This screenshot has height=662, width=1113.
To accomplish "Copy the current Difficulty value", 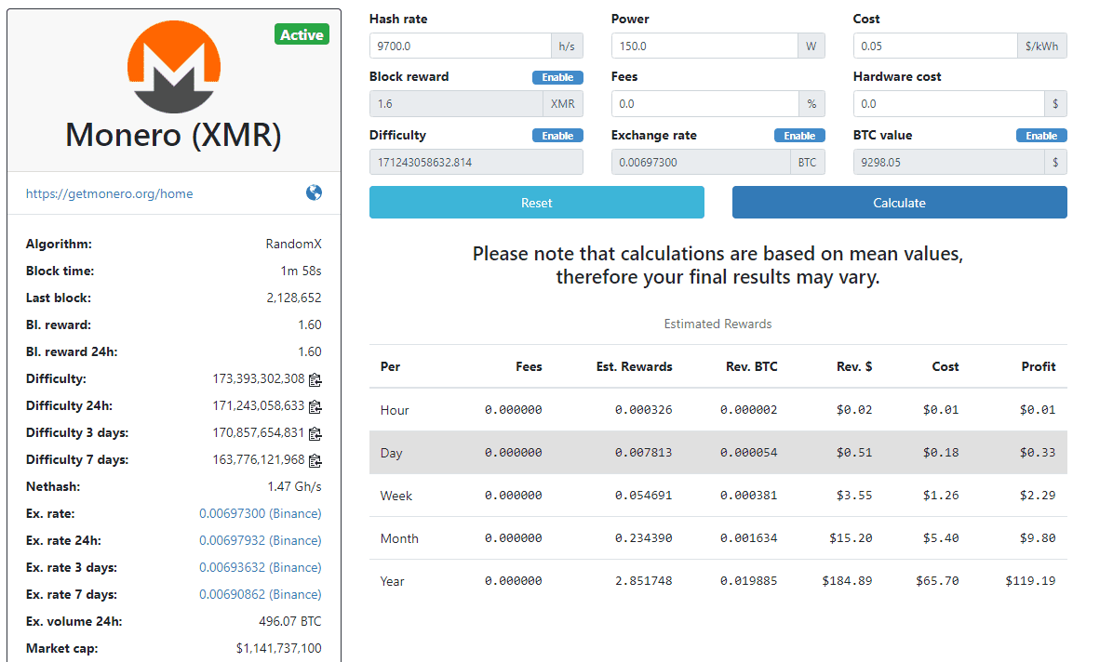I will (x=315, y=379).
